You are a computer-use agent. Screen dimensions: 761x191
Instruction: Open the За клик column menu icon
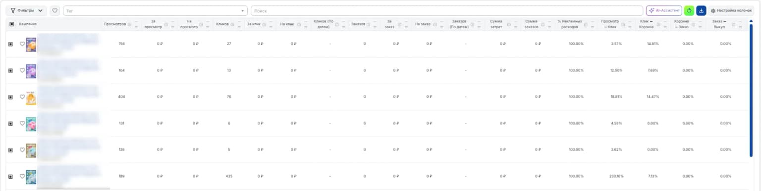pyautogui.click(x=271, y=27)
